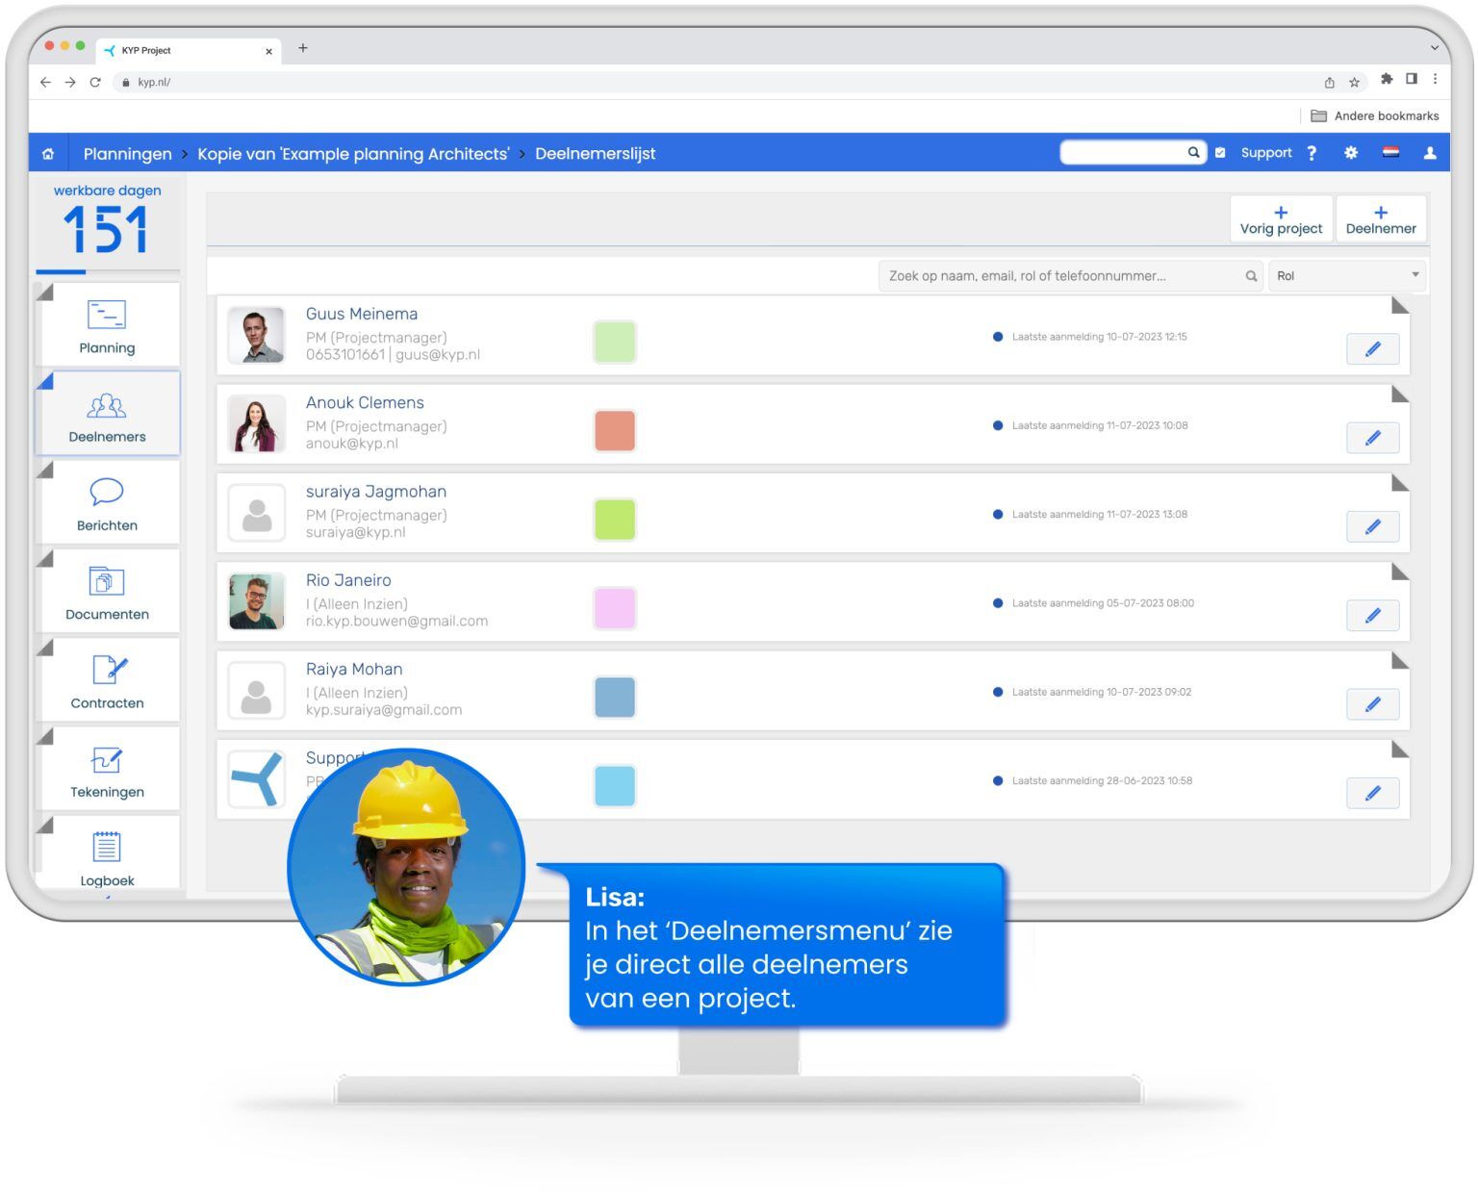Click the user profile icon in header
This screenshot has height=1196, width=1478.
click(x=1430, y=153)
